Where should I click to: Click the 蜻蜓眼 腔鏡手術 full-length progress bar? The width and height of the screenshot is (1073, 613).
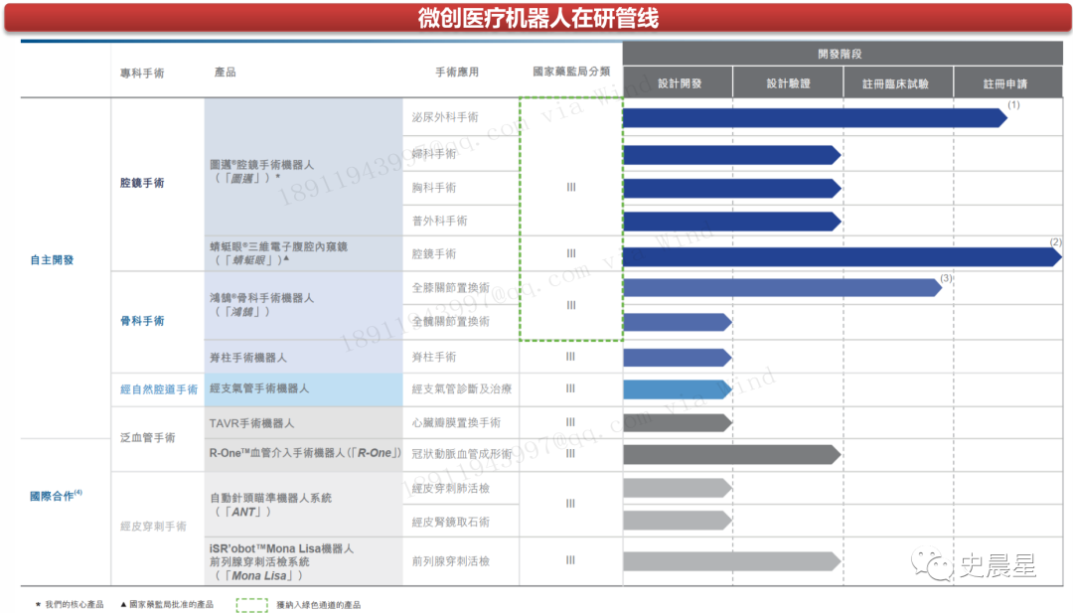[843, 257]
